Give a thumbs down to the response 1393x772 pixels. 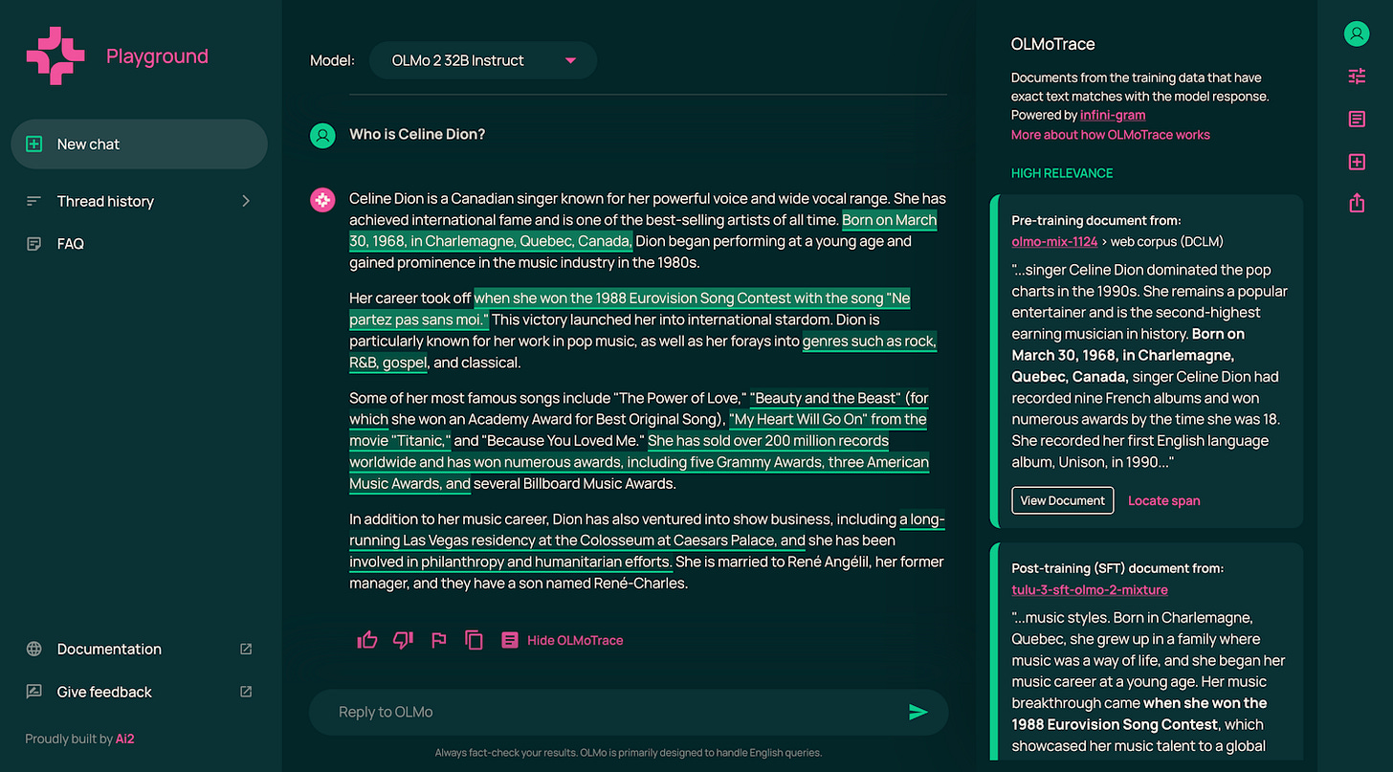tap(402, 639)
